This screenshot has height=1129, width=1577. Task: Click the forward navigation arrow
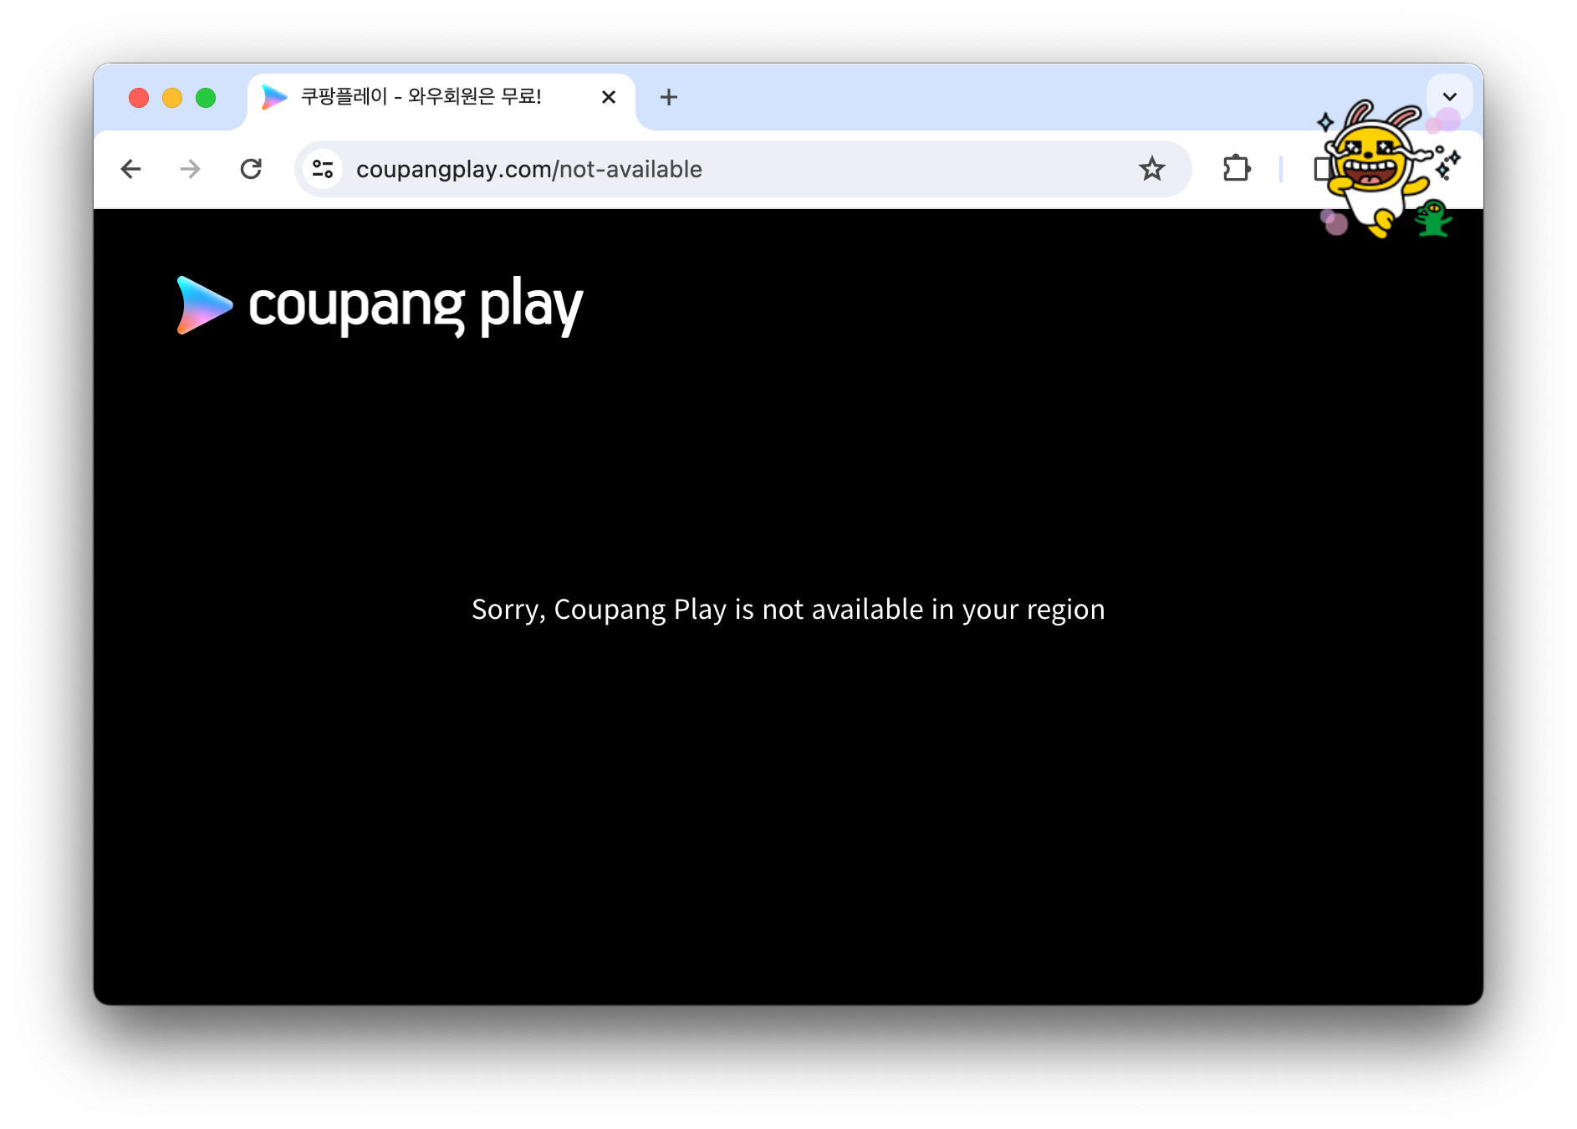[x=191, y=169]
